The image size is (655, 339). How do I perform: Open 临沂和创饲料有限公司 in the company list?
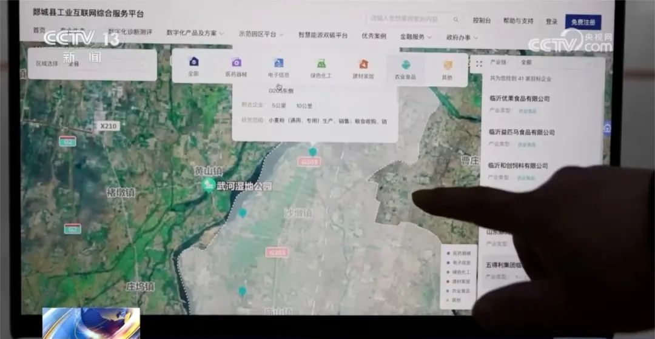point(518,166)
